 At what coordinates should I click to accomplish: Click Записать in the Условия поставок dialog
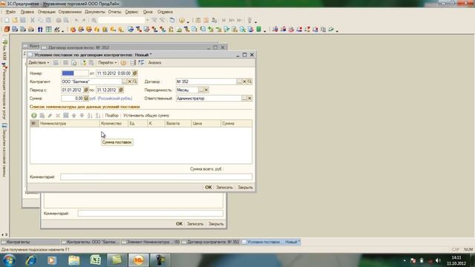224,188
